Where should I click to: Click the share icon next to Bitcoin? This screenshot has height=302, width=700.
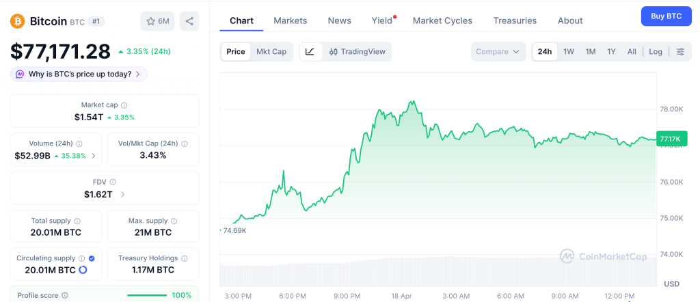tap(189, 21)
